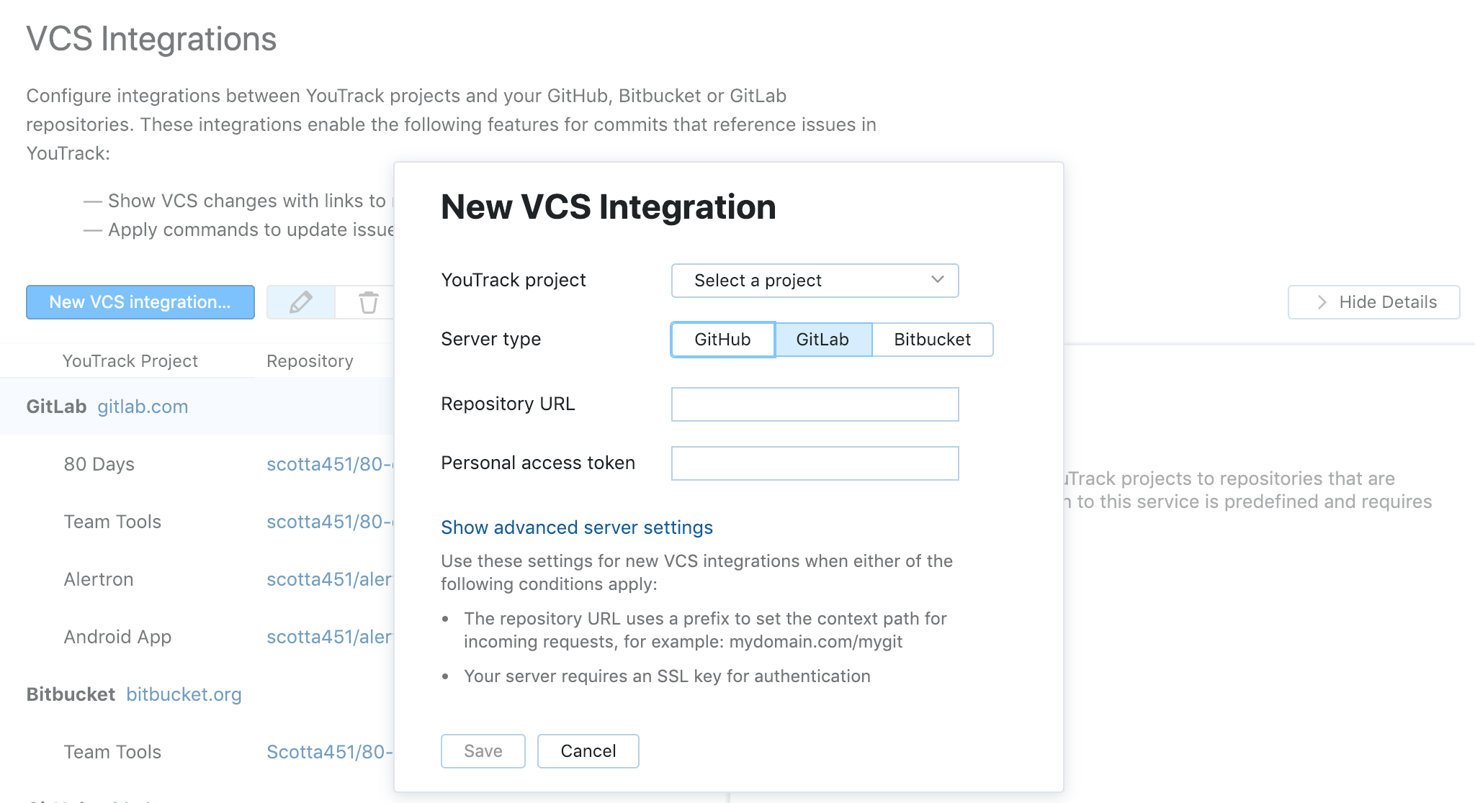Click the Save button
Viewport: 1475px width, 803px height.
[483, 751]
